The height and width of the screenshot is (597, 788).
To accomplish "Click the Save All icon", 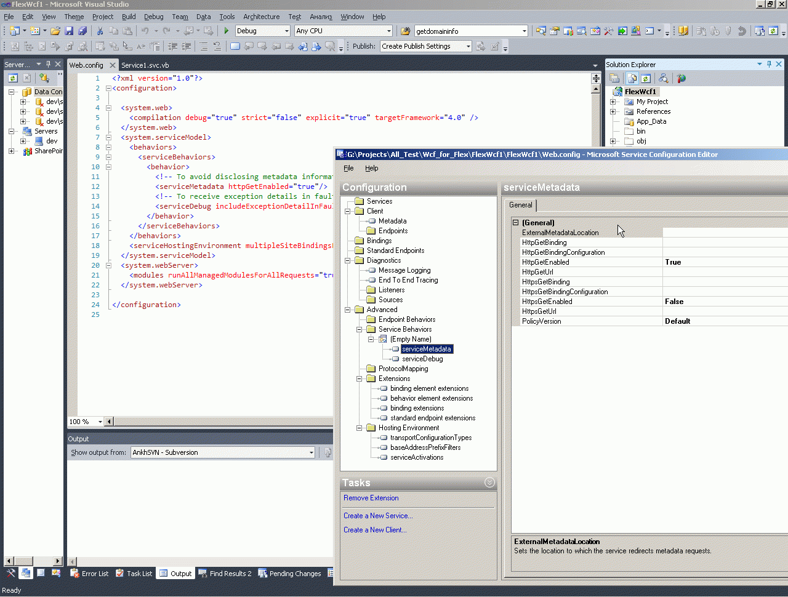I will [82, 31].
